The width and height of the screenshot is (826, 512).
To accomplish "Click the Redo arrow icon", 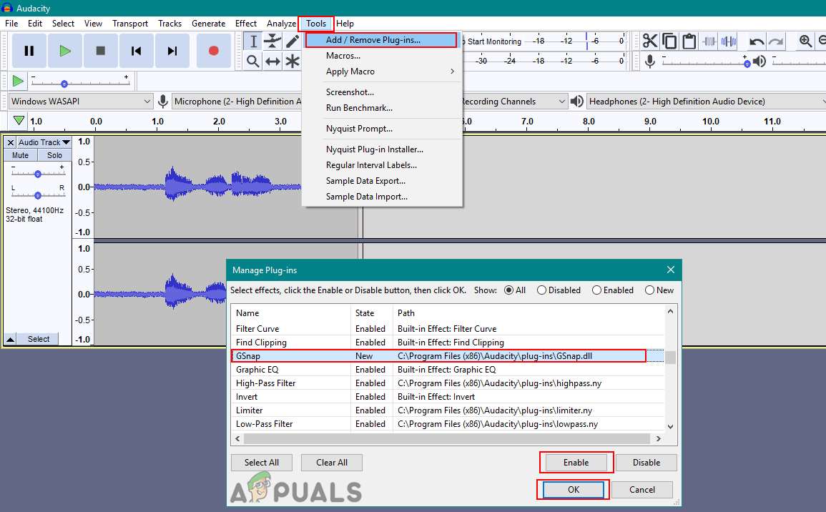I will click(776, 41).
